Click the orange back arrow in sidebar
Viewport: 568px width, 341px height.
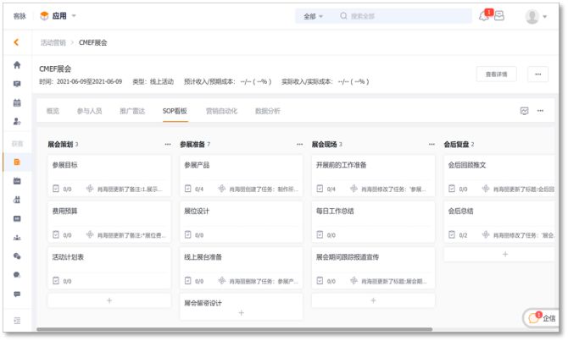[16, 42]
